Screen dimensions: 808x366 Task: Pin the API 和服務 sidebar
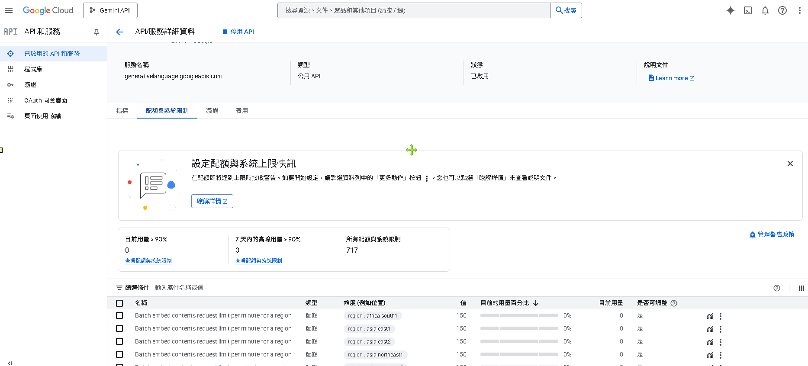97,32
